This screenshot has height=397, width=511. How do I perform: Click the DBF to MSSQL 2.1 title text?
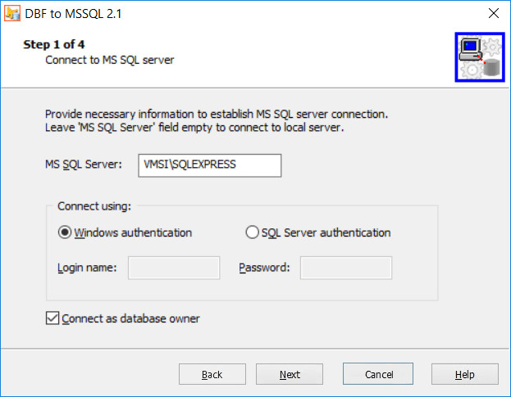click(x=73, y=14)
